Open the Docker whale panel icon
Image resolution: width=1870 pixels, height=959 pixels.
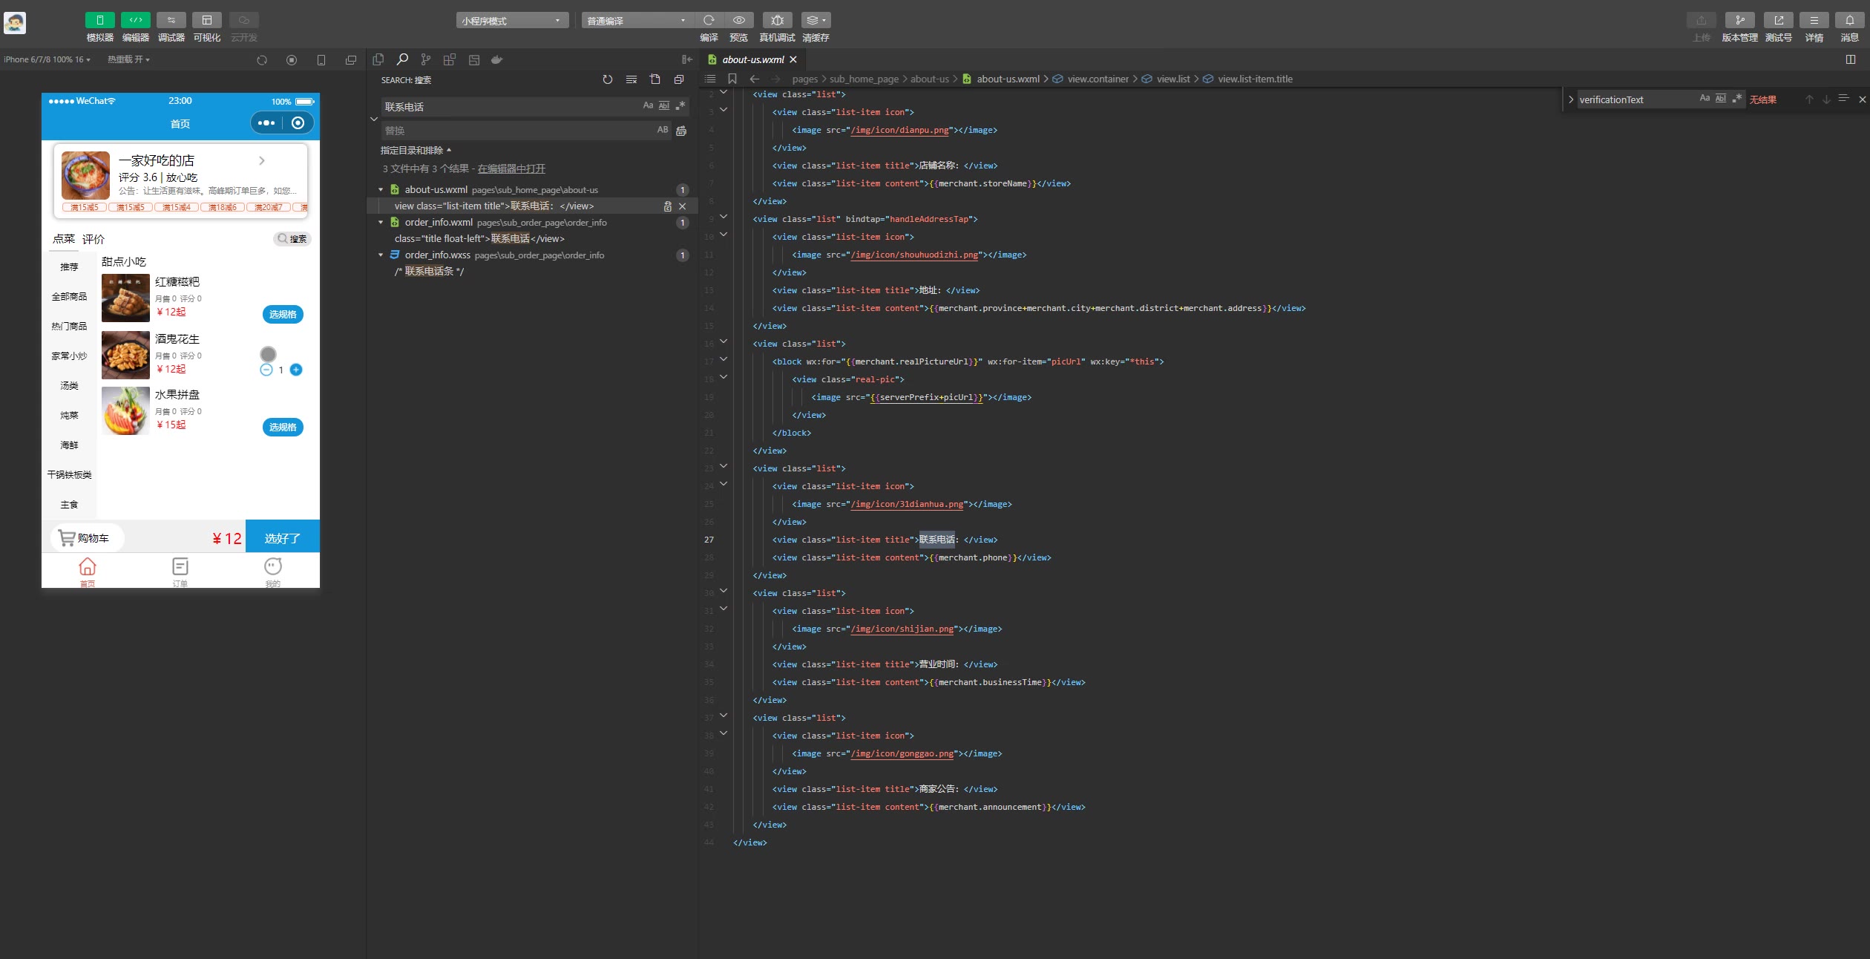pos(497,60)
